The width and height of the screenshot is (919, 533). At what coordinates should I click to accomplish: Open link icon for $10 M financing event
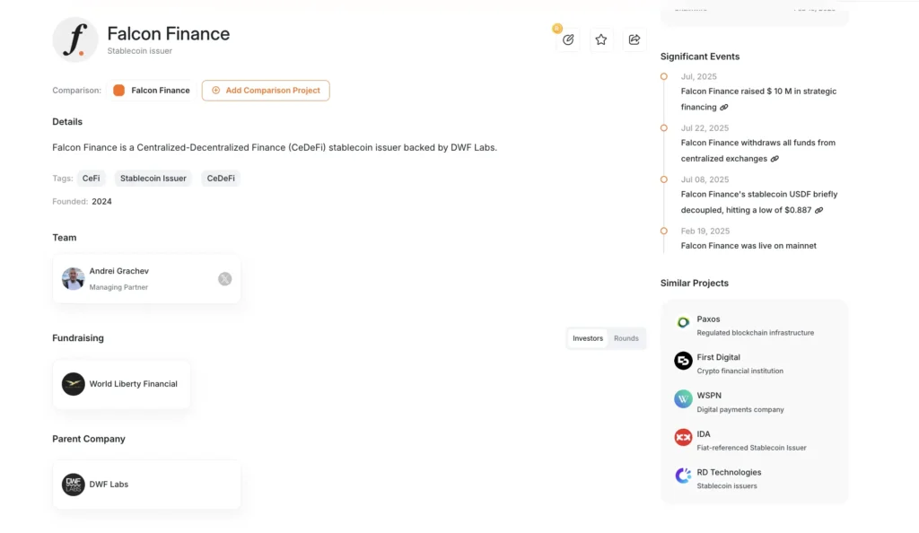[724, 107]
